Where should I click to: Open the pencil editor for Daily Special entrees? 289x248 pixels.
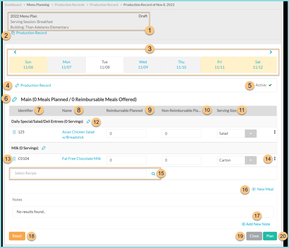click(88, 121)
